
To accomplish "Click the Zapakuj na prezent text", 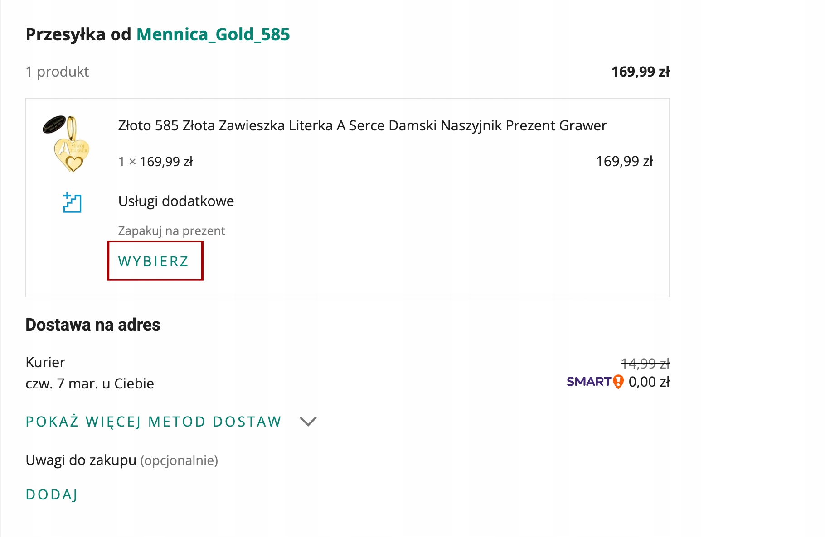I will click(x=171, y=231).
